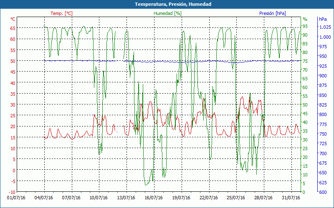Image resolution: width=334 pixels, height=208 pixels.
Task: Click pressure axis value 1.025
Action: pyautogui.click(x=325, y=27)
